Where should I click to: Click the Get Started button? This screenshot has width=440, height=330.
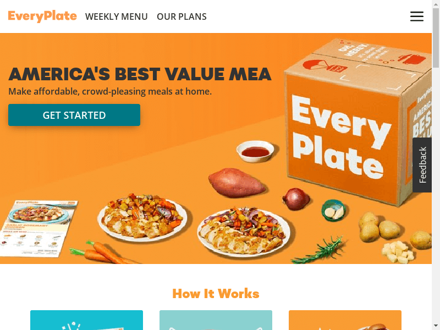(x=74, y=115)
